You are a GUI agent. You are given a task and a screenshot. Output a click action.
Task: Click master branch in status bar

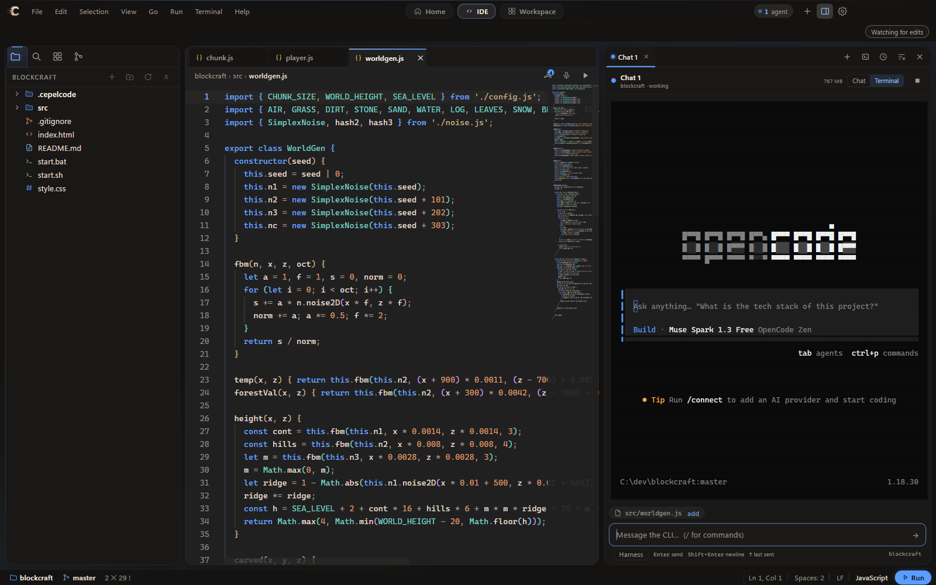(79, 577)
